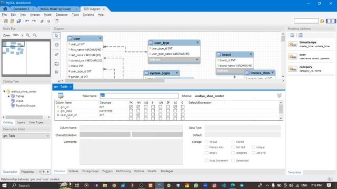Open WhatsApp from the taskbar
Image resolution: width=337 pixels, height=189 pixels.
pyautogui.click(x=196, y=185)
